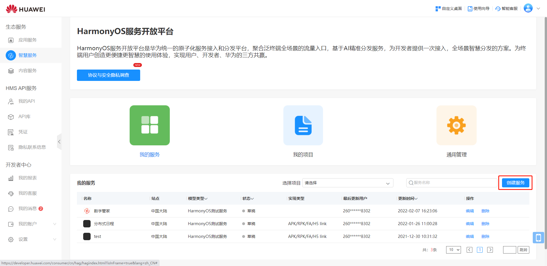Image resolution: width=547 pixels, height=266 pixels.
Task: Open 我的消息 chat bubble icon
Action: click(x=11, y=209)
